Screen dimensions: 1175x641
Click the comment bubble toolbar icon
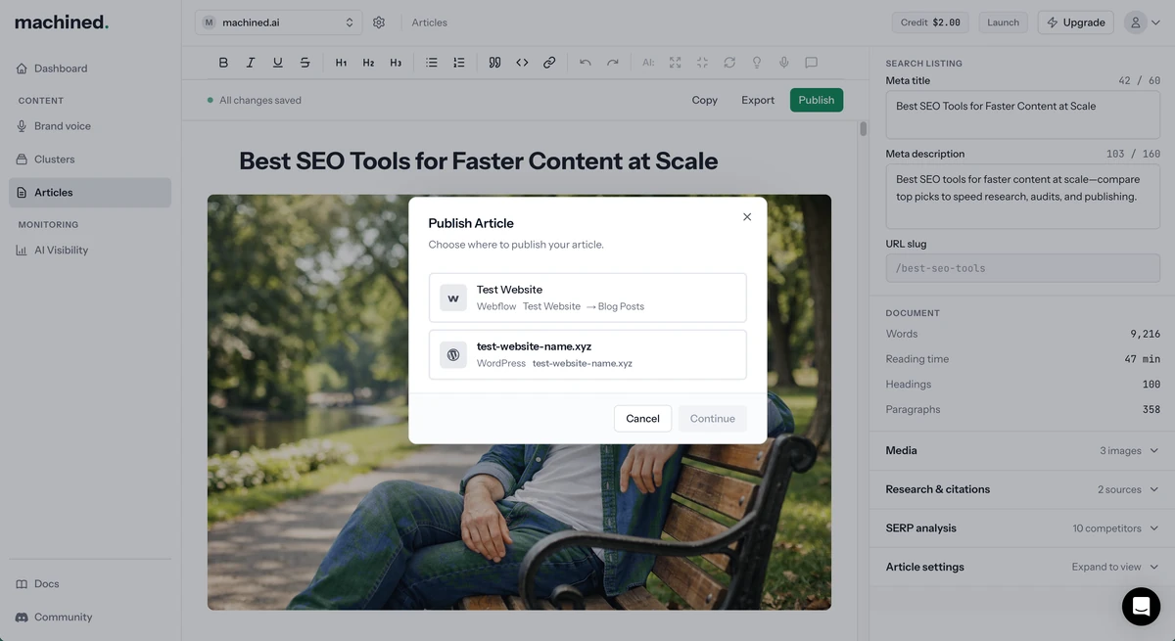point(812,63)
